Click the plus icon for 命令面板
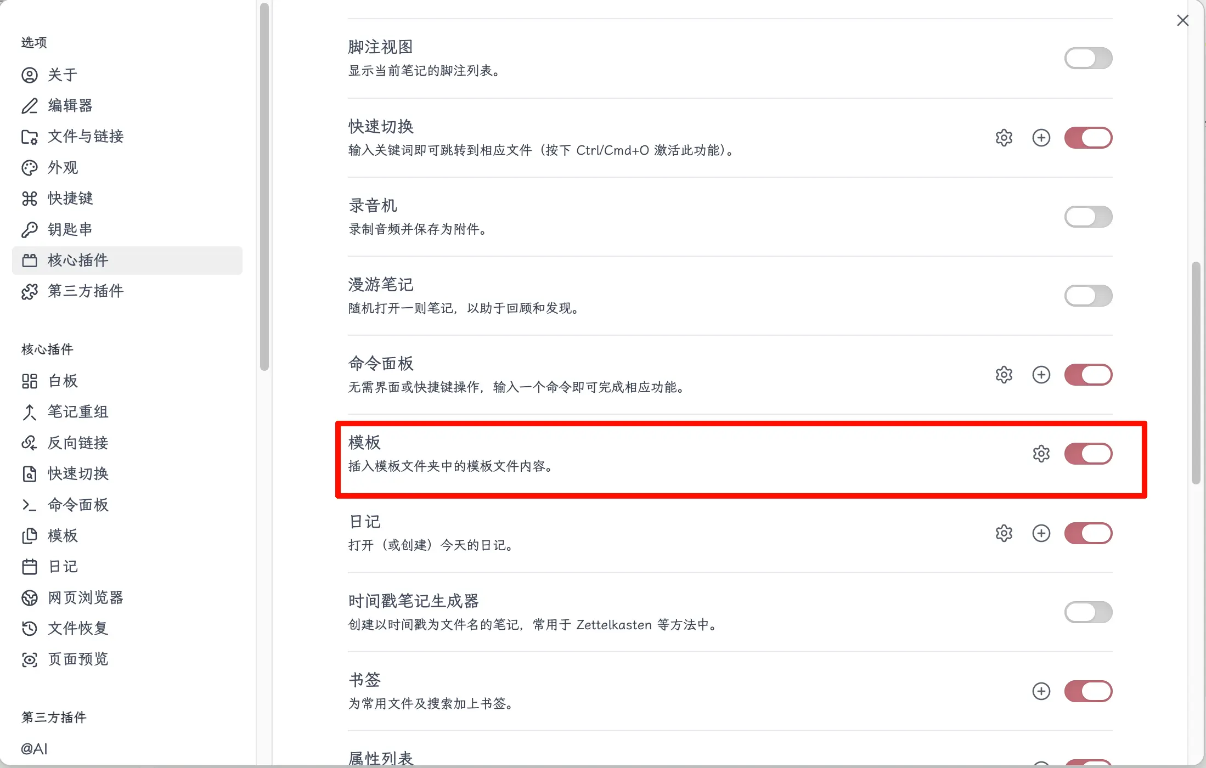The height and width of the screenshot is (768, 1206). [x=1041, y=375]
